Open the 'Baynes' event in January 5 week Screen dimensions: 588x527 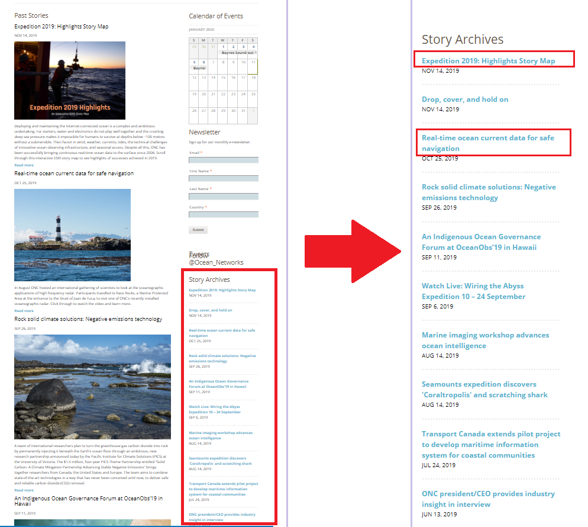tap(199, 68)
